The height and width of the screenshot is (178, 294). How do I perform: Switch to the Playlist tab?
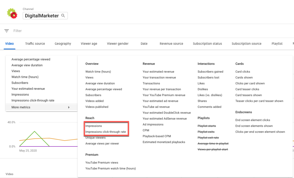[x=277, y=44]
